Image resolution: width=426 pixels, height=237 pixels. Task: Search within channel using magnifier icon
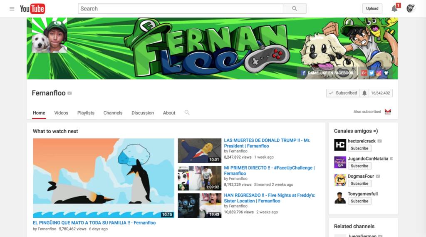pyautogui.click(x=187, y=112)
